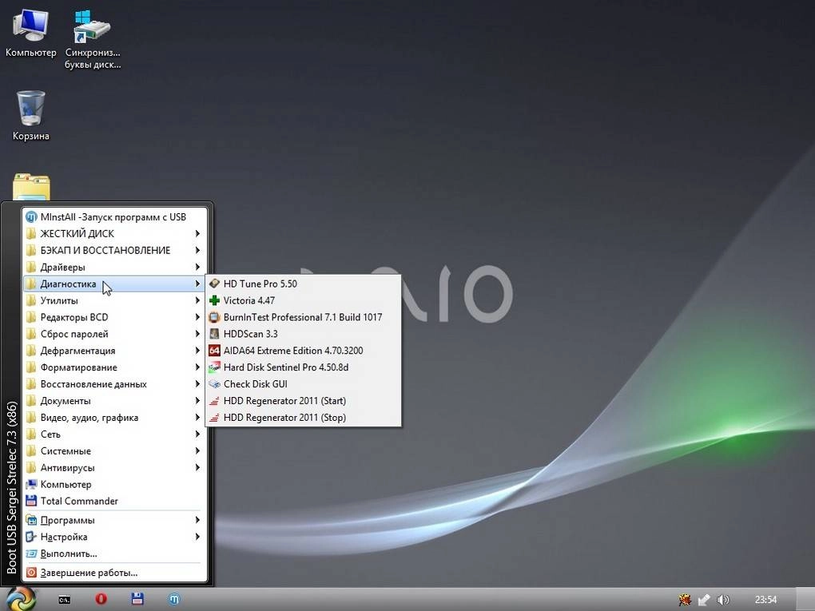The width and height of the screenshot is (815, 611).
Task: Launch HD Tune Pro 5.50 icon
Action: [x=214, y=284]
